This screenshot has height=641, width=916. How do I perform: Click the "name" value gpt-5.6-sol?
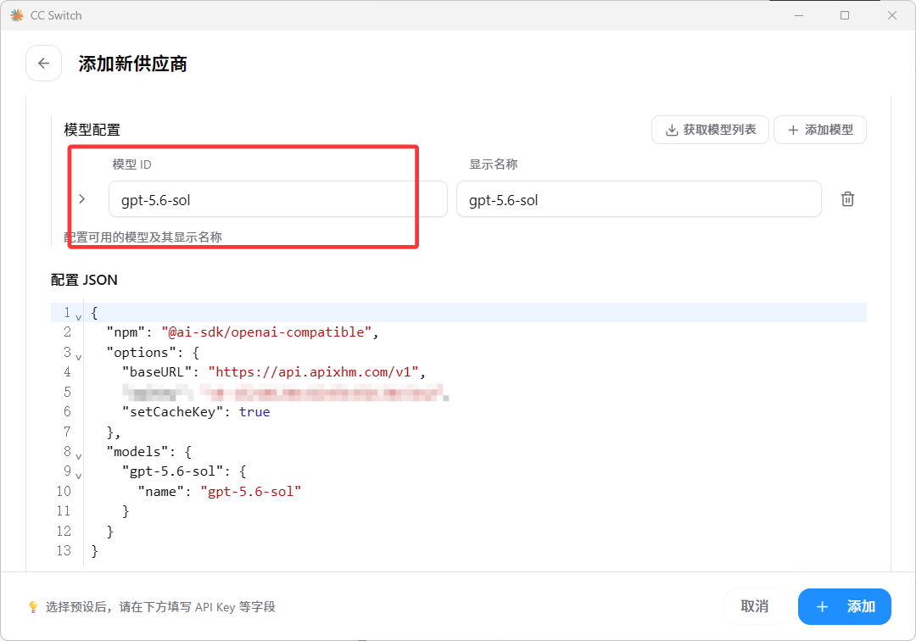click(x=250, y=492)
